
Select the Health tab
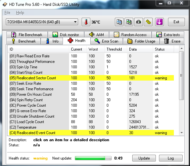[x=76, y=41]
